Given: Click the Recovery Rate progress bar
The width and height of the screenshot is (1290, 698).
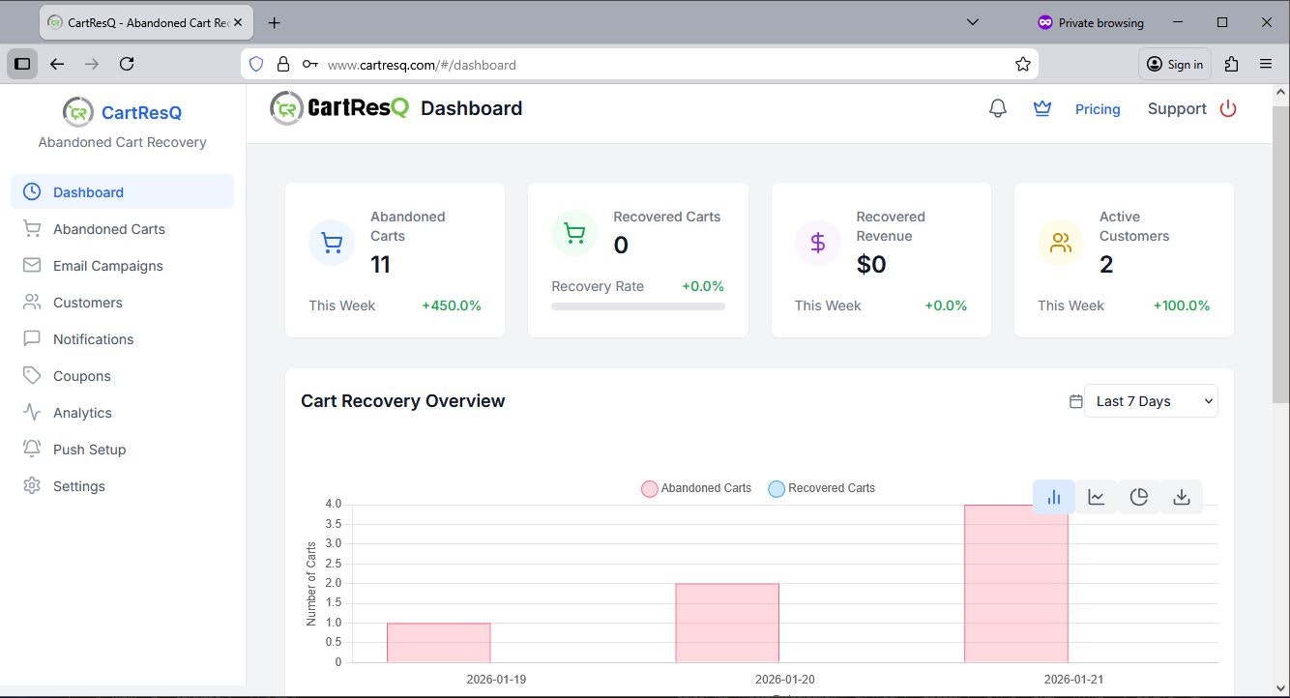Looking at the screenshot, I should pyautogui.click(x=637, y=306).
